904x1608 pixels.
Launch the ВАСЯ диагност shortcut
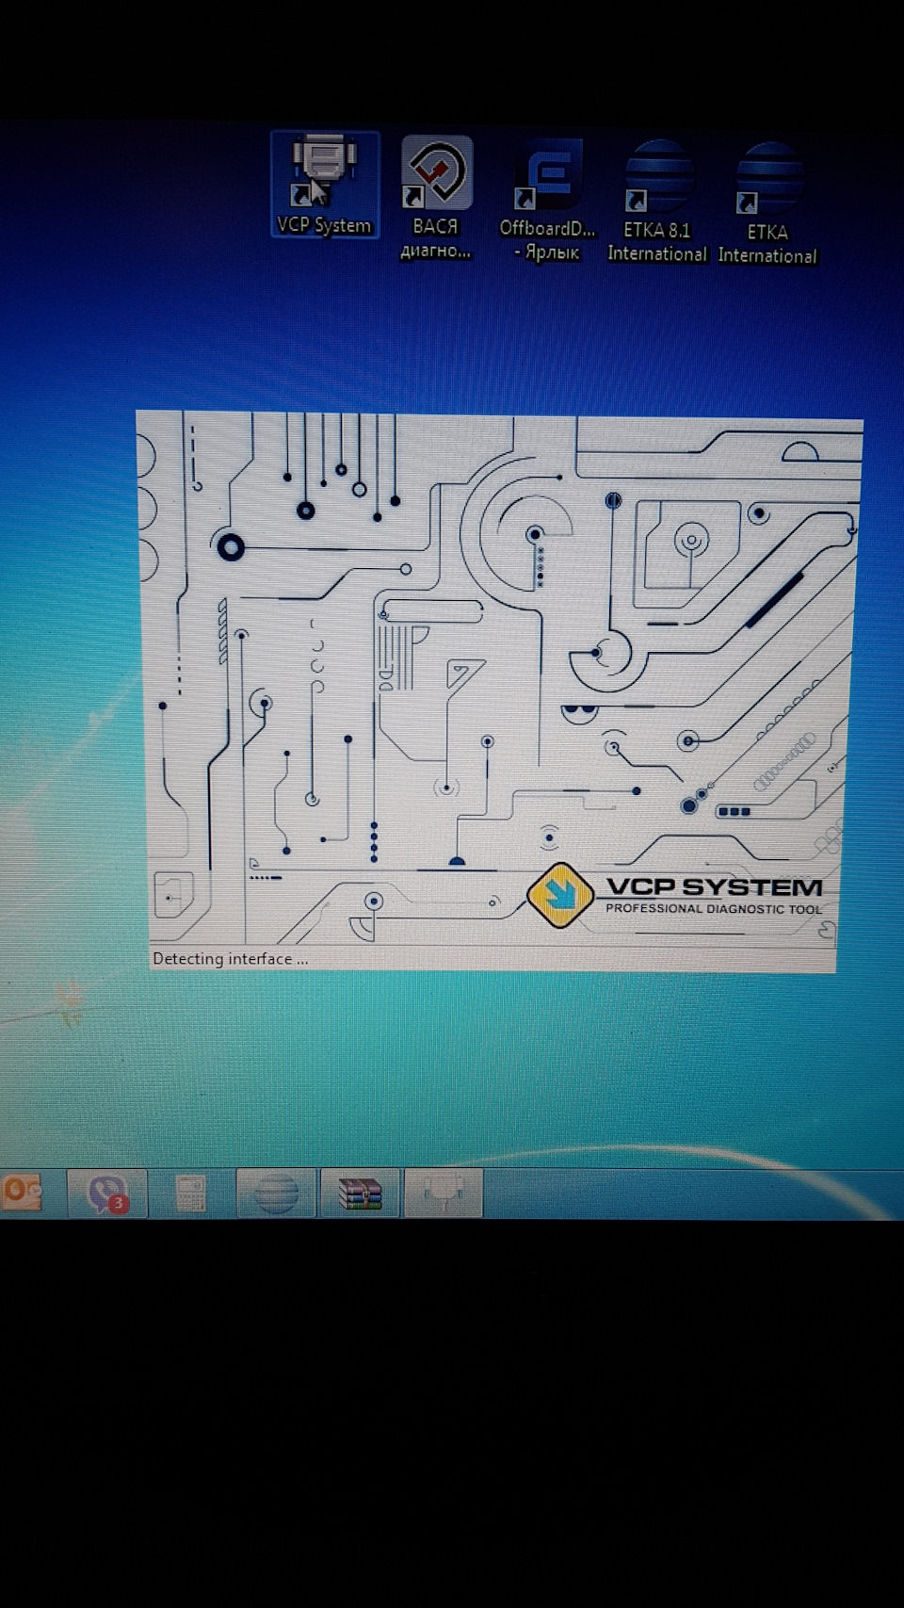pos(436,199)
